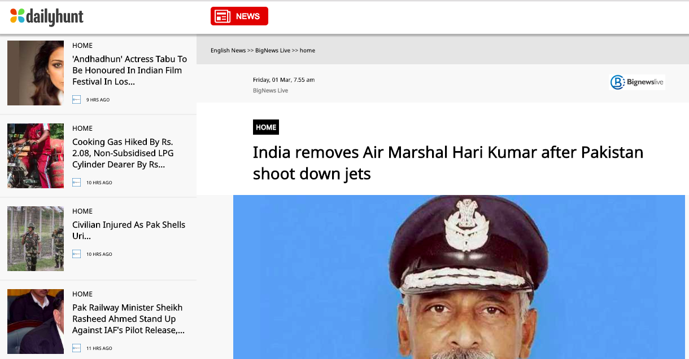
Task: Click the main Air Marshal article photo
Action: (459, 277)
